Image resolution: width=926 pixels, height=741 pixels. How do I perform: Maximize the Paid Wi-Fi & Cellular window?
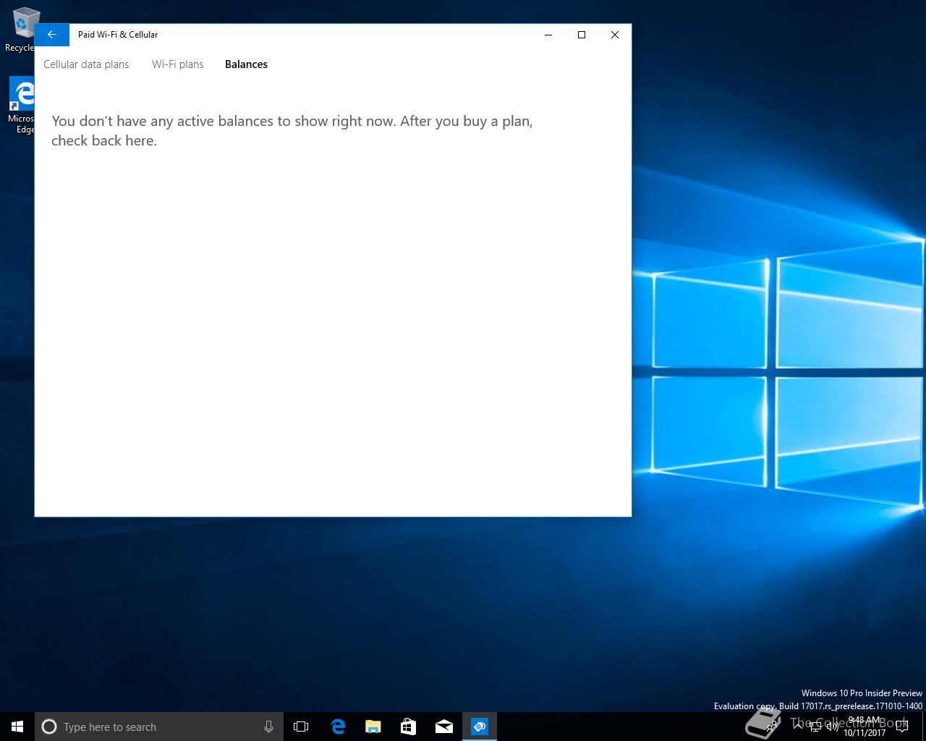click(x=582, y=35)
